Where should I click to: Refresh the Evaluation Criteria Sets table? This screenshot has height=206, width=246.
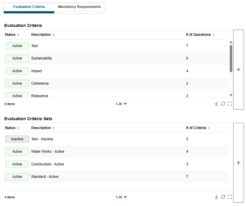click(223, 197)
